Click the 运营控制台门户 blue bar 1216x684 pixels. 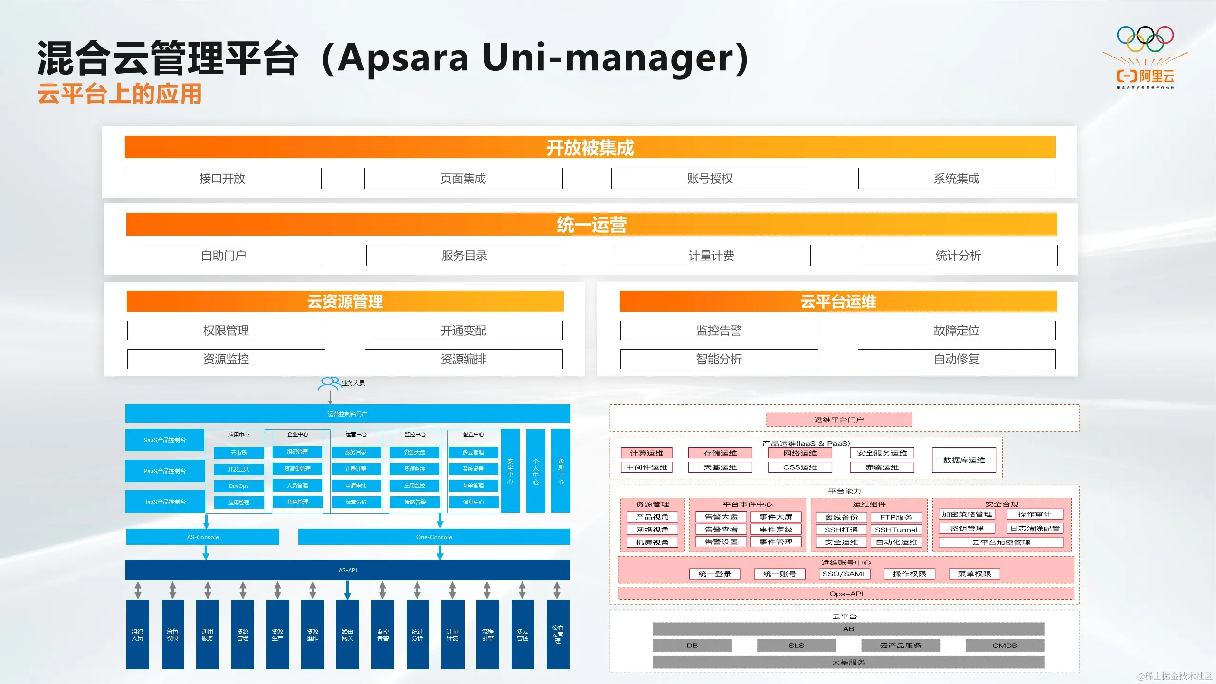347,414
